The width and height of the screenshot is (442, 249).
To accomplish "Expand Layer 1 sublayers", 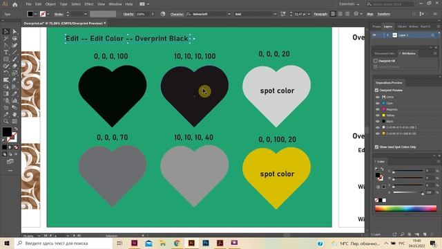I will 387,35.
